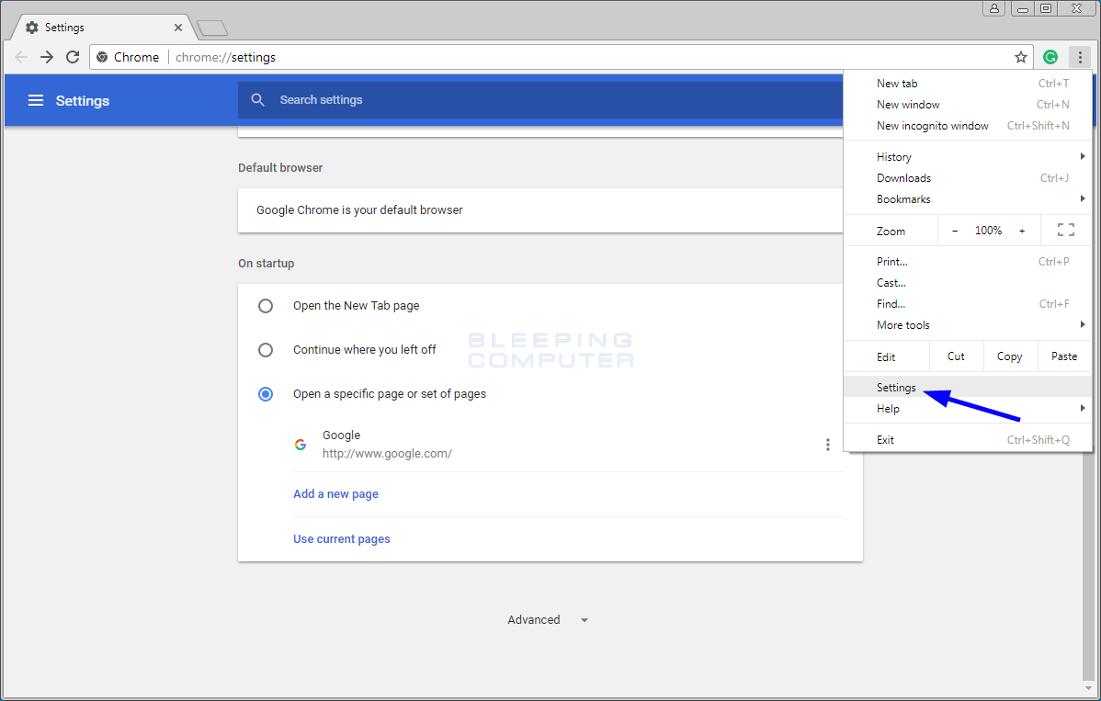This screenshot has height=701, width=1101.
Task: Click the Grammarly extension icon
Action: (x=1050, y=57)
